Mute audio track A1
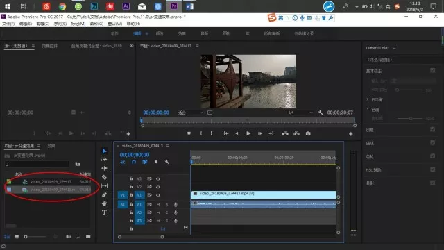The image size is (444, 250). pyautogui.click(x=158, y=204)
